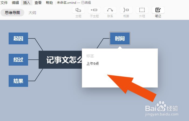Click the 未命名.xmind document title
This screenshot has height=121, width=189.
[x=66, y=2]
